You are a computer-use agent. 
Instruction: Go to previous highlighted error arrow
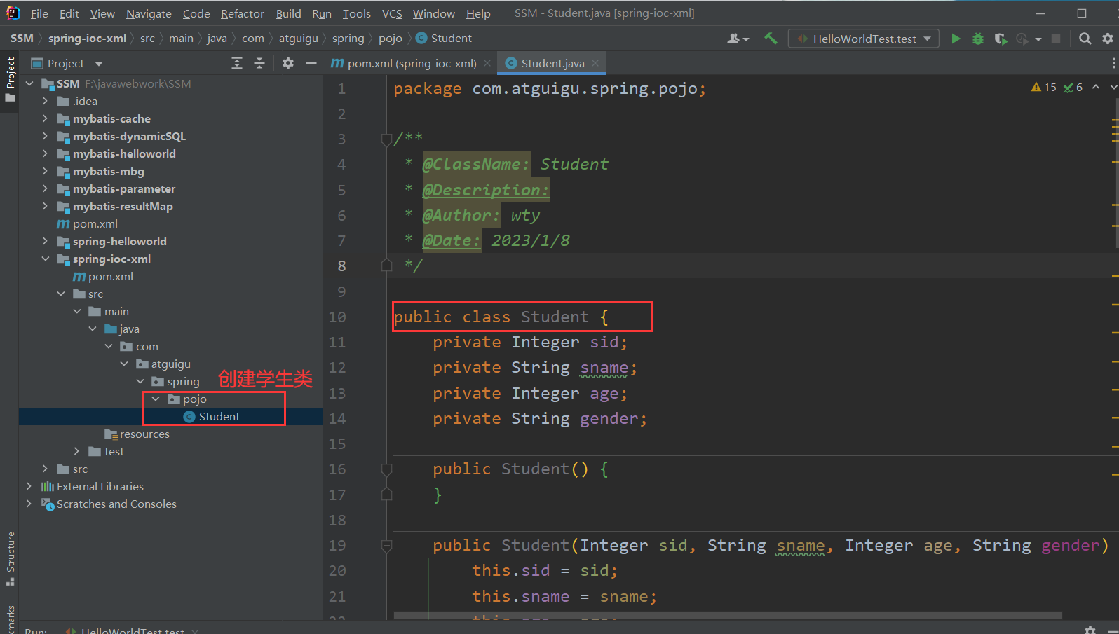(1096, 87)
